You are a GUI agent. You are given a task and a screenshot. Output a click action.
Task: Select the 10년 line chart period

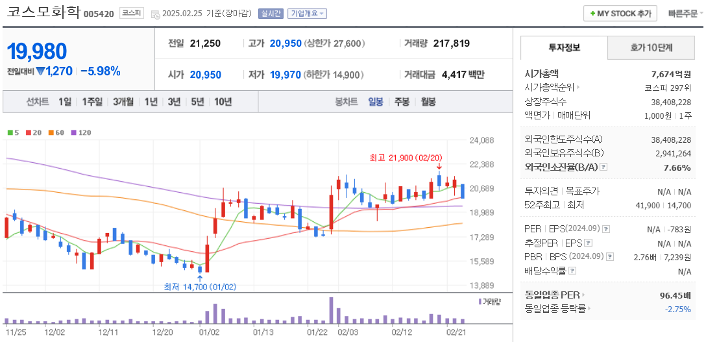(223, 102)
